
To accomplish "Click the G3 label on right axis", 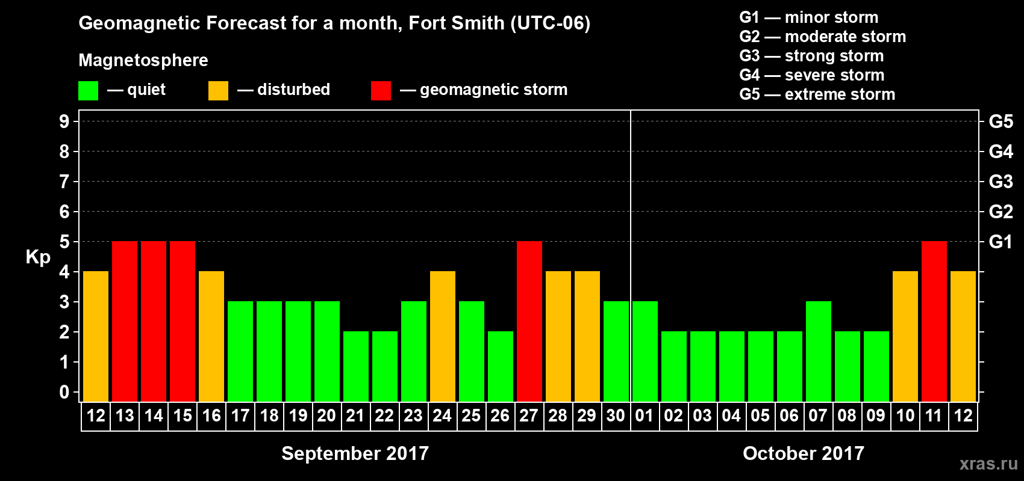I will (x=1001, y=182).
